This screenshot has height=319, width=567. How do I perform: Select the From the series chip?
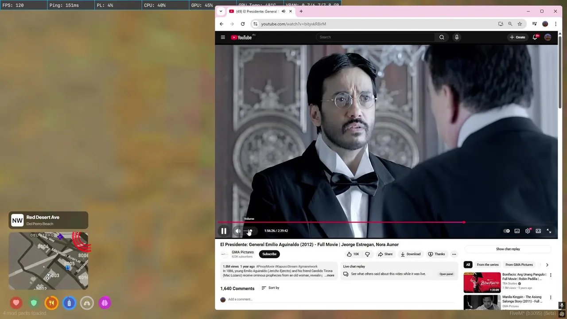click(x=488, y=265)
